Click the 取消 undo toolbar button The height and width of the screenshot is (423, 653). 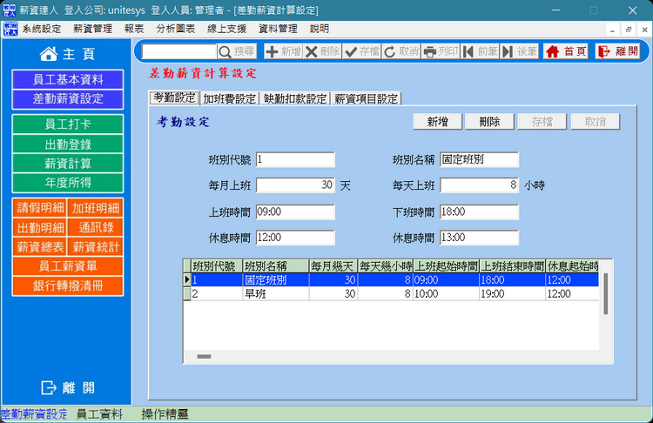click(401, 51)
